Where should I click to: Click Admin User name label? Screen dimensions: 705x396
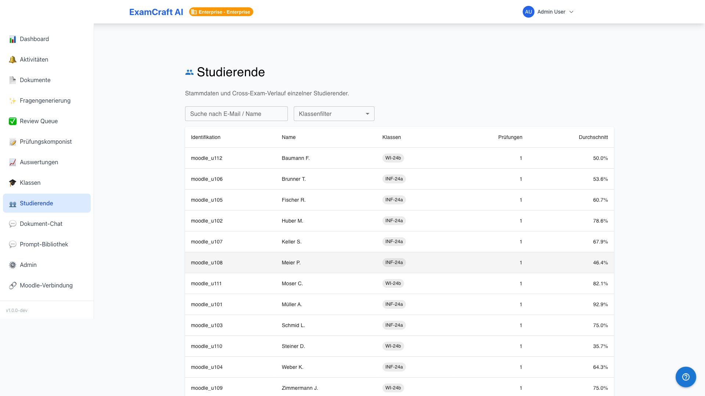[x=551, y=12]
